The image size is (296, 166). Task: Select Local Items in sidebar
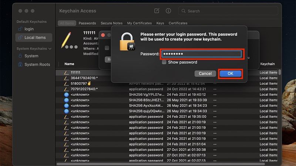pos(34,38)
